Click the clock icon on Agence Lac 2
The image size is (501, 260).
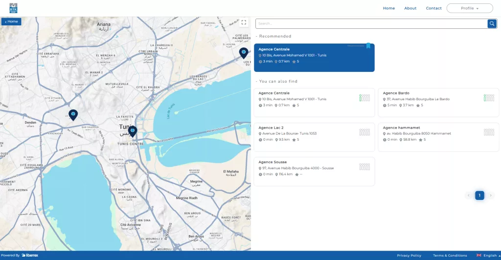[x=260, y=140]
